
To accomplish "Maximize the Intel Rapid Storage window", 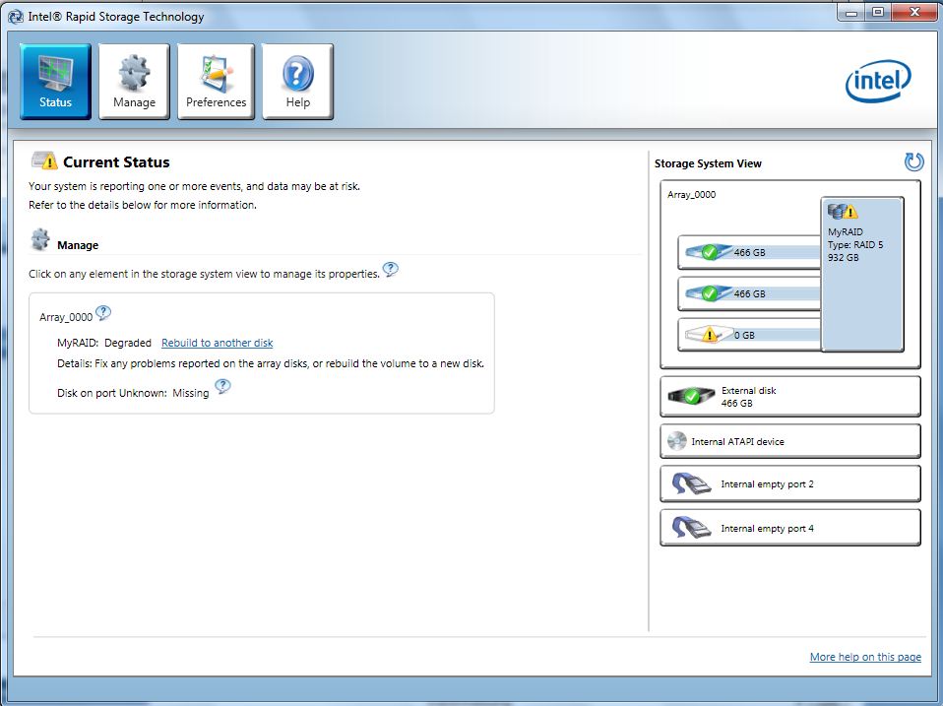I will [878, 12].
